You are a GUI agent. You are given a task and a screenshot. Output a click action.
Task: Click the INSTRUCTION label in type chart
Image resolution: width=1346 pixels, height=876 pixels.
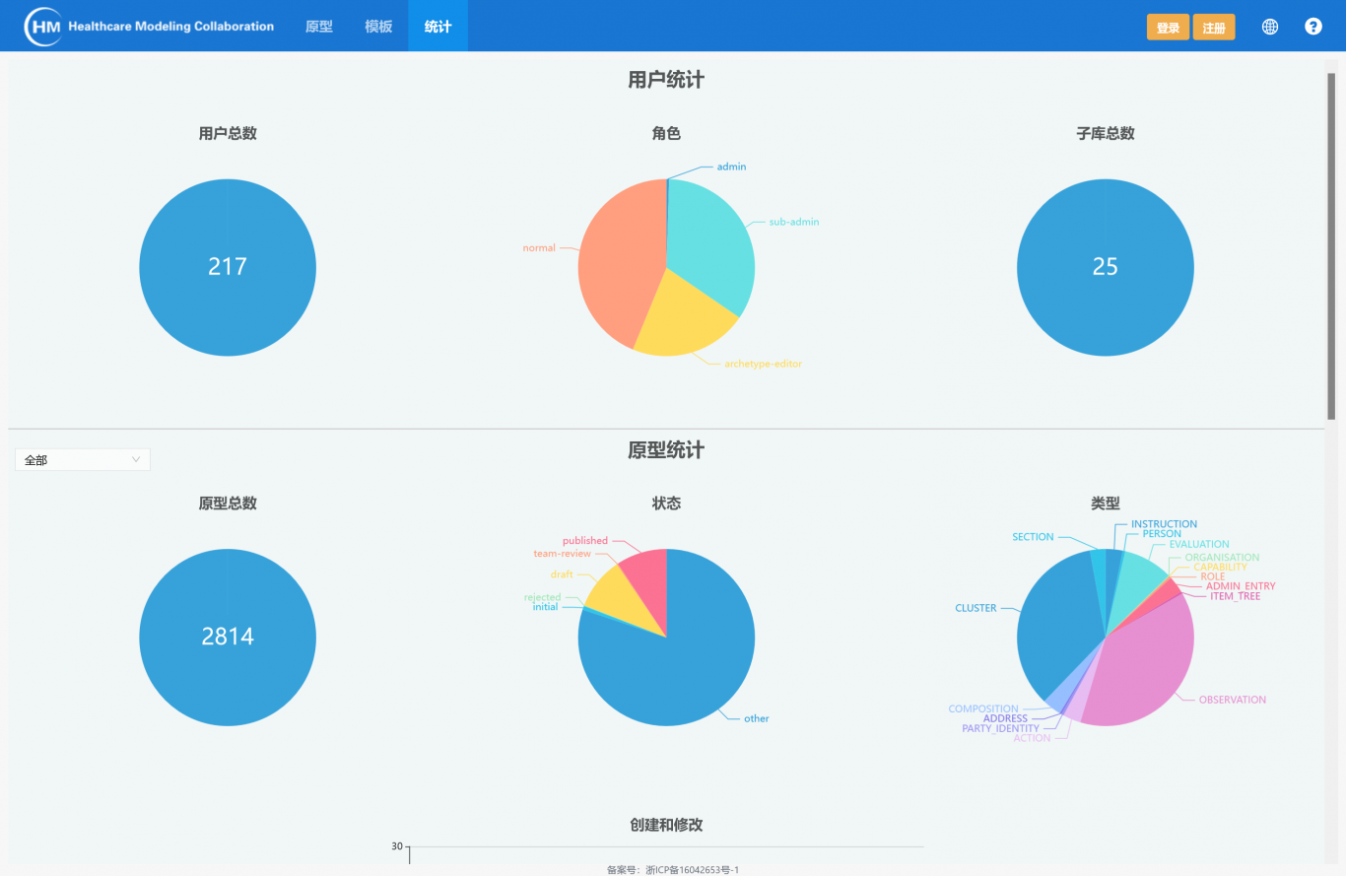pyautogui.click(x=1165, y=524)
